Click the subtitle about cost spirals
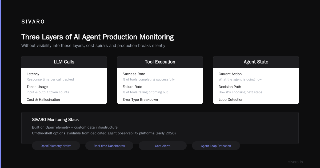Image resolution: width=320 pixels, height=168 pixels. coord(93,46)
